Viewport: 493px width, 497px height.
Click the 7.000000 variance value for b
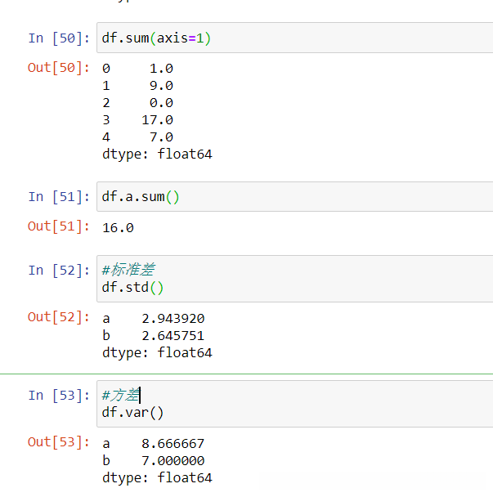click(x=173, y=460)
